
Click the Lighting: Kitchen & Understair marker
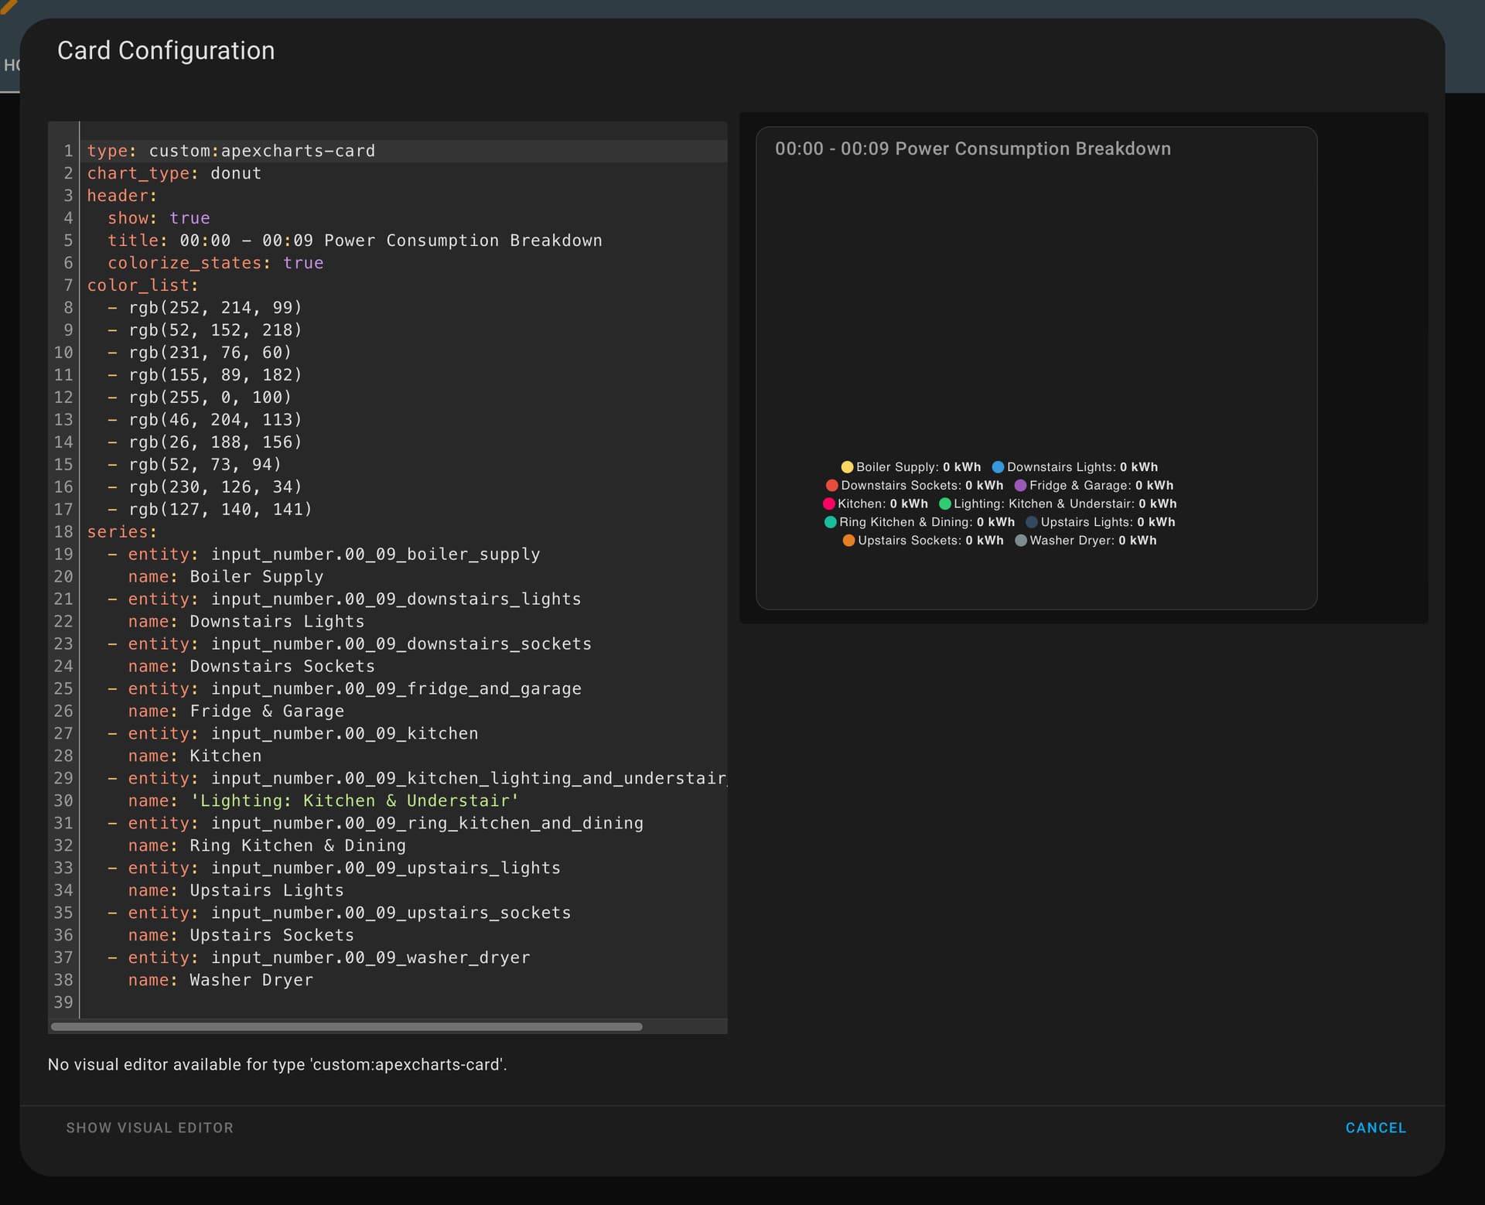tap(945, 504)
